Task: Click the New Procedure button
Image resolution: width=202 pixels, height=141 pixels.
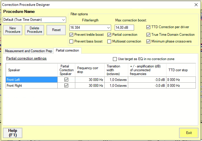Action: click(13, 30)
